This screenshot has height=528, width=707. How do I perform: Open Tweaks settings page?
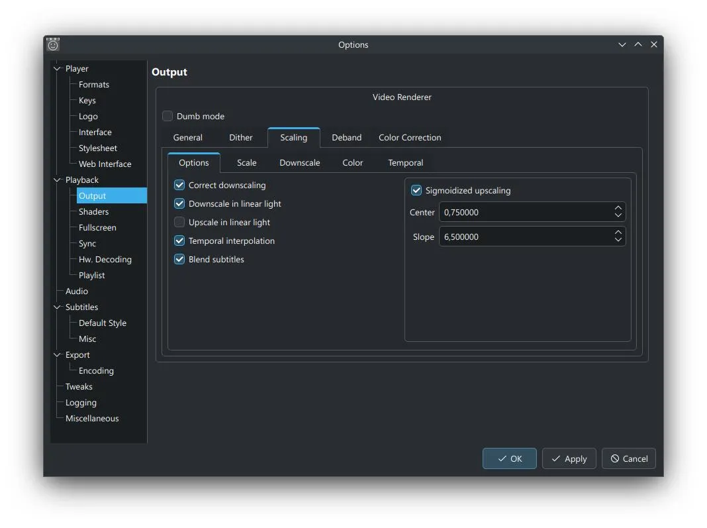79,386
